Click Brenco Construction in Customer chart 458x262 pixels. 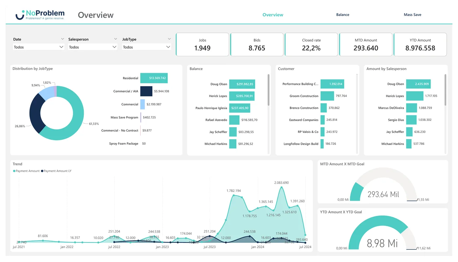(304, 108)
